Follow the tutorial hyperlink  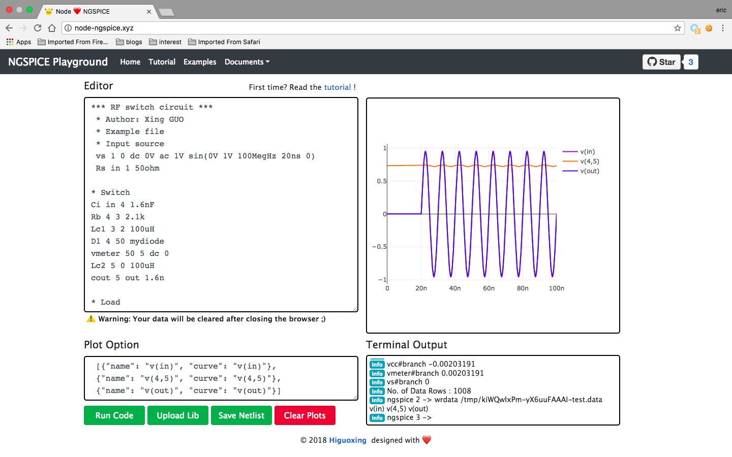point(338,87)
